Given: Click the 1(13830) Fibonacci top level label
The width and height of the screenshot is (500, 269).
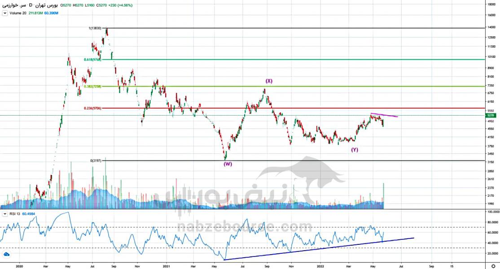Looking at the screenshot, I should coord(96,28).
